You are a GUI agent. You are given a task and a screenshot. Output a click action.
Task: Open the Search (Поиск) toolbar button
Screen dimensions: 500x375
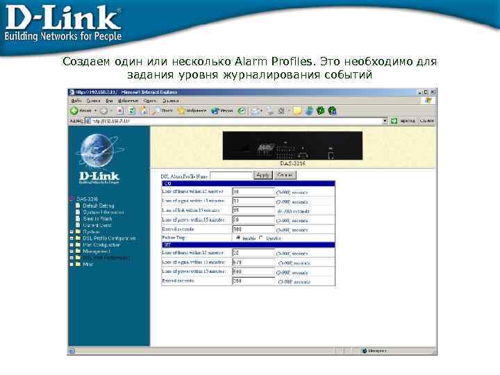(x=162, y=110)
